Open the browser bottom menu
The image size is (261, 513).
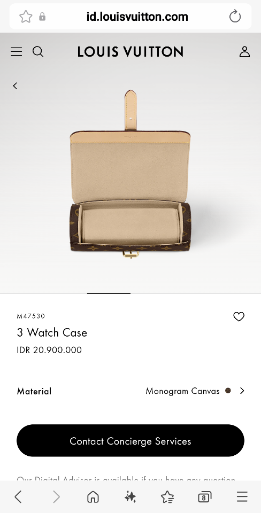coord(242,496)
